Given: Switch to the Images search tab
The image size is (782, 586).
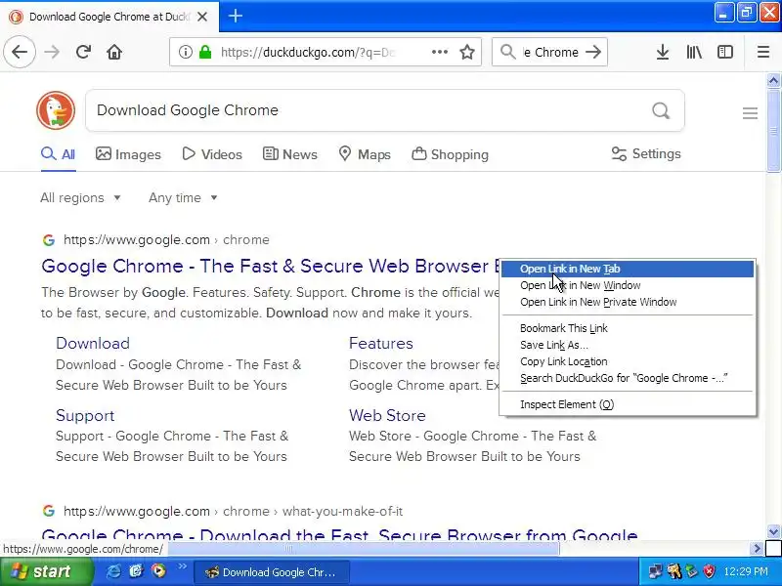Looking at the screenshot, I should [128, 154].
